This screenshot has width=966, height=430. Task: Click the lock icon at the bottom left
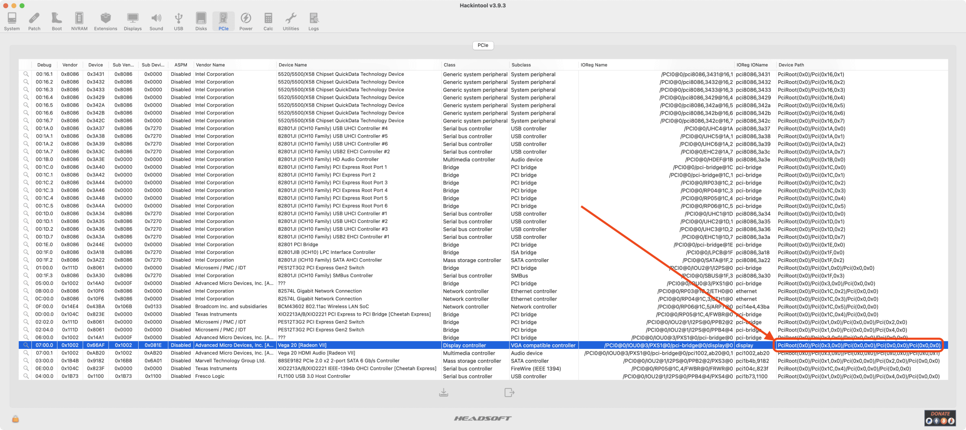[15, 419]
